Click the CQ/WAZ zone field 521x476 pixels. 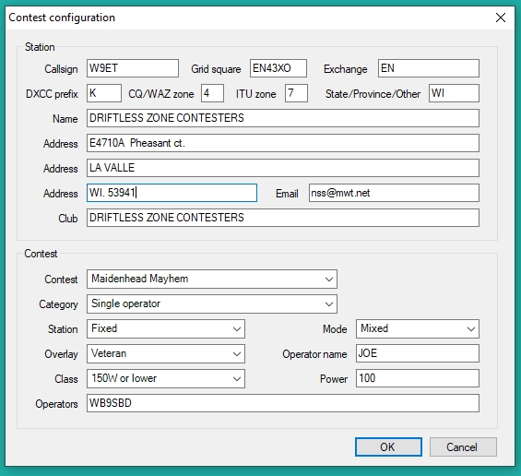coord(212,93)
